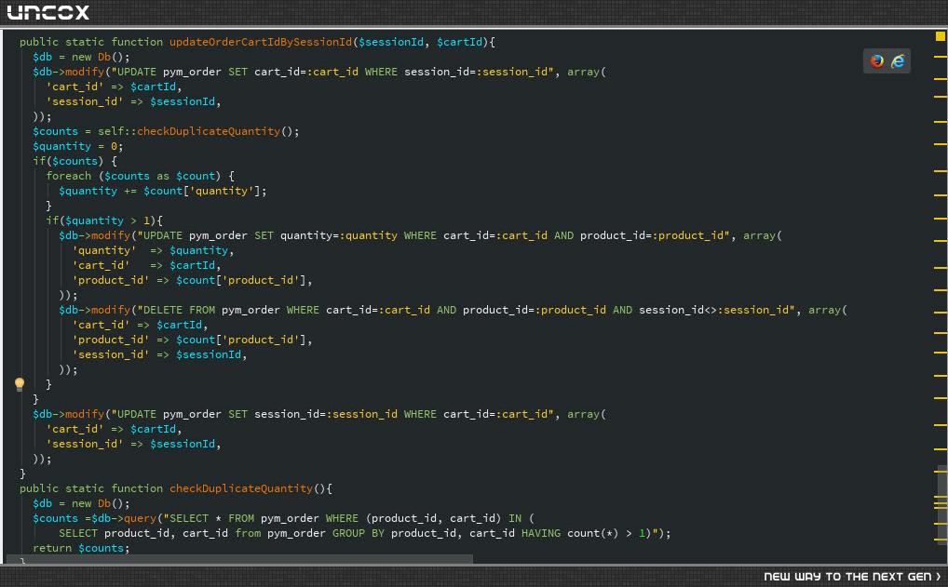Click the line 'if($quantity > 1){'

tap(104, 220)
